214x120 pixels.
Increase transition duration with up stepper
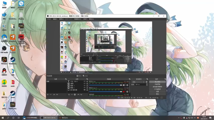pyautogui.click(x=147, y=84)
